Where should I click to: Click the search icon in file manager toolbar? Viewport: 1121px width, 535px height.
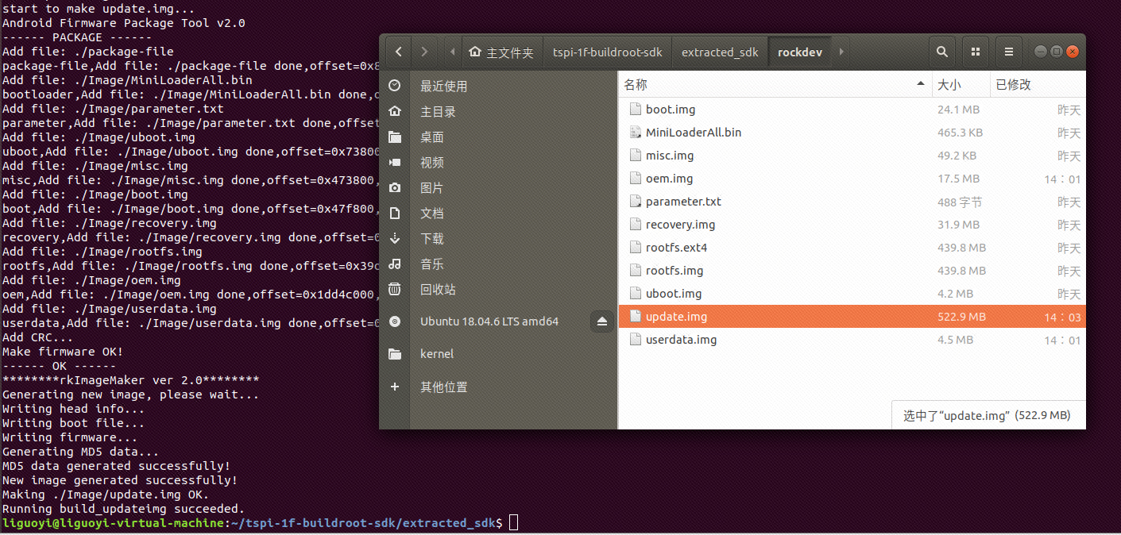pos(941,52)
